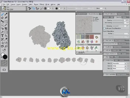The image size is (130, 98).
Task: Open the Brushes menu
Action: [x=25, y=5]
